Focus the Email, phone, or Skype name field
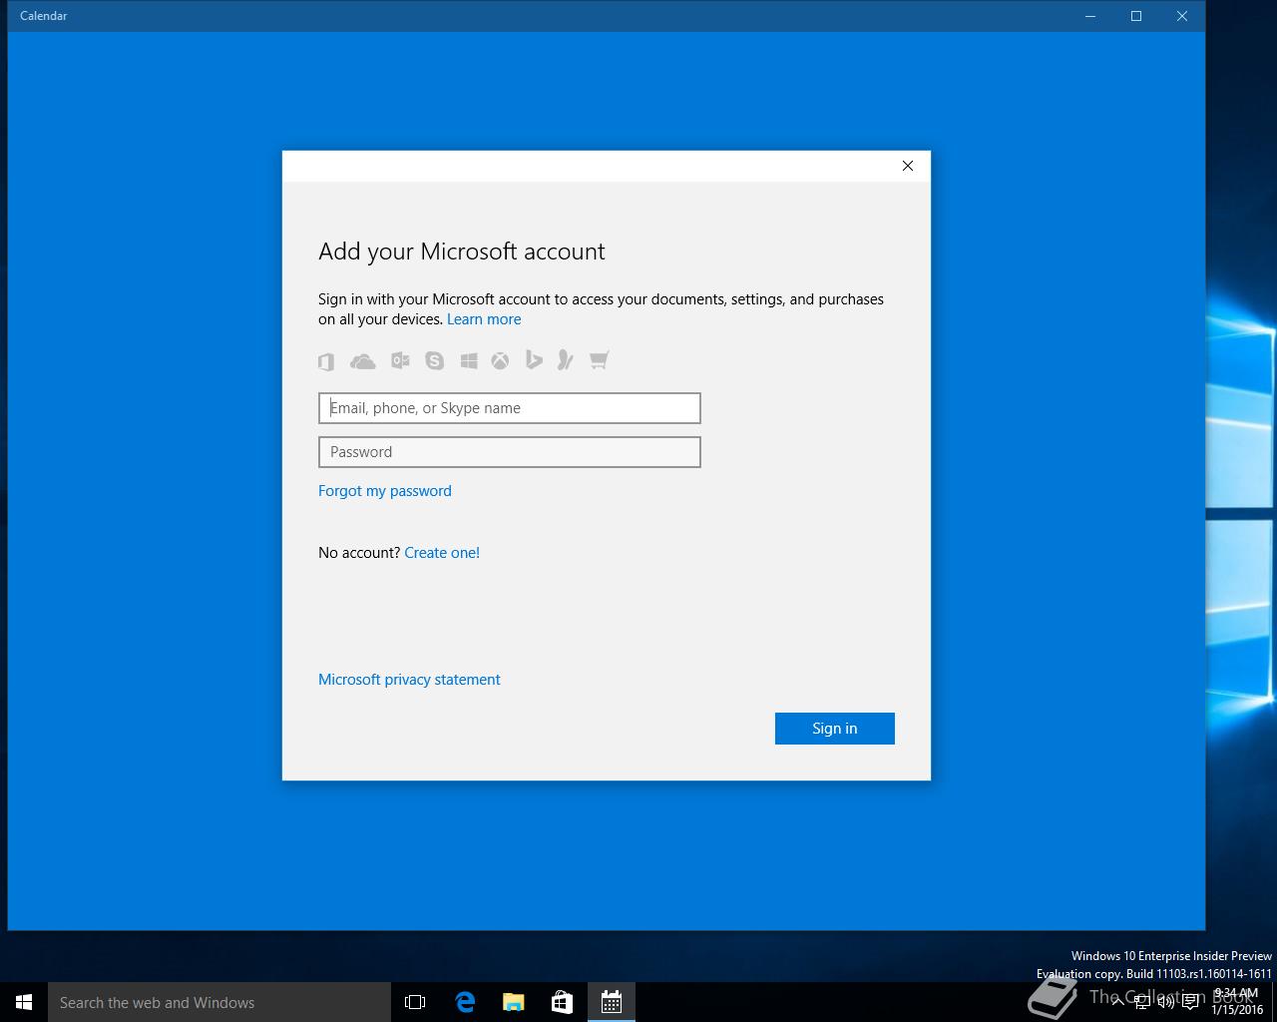Image resolution: width=1277 pixels, height=1022 pixels. 509,408
